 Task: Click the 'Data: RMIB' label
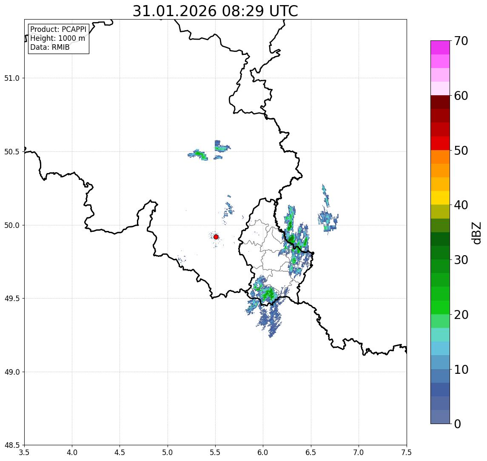pyautogui.click(x=50, y=47)
